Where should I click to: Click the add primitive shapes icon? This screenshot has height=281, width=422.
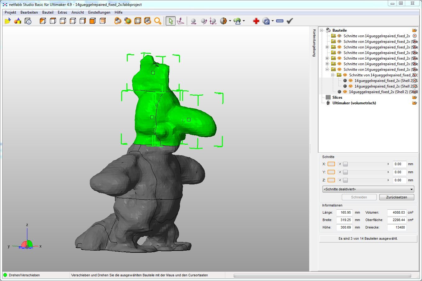[18, 21]
